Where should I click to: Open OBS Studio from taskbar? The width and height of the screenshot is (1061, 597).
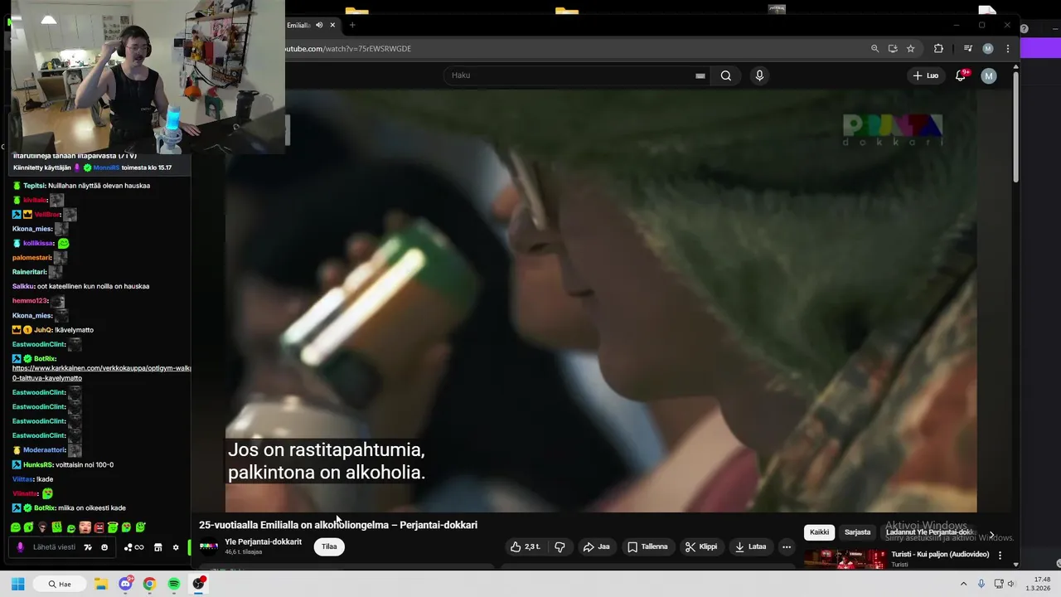pos(199,584)
